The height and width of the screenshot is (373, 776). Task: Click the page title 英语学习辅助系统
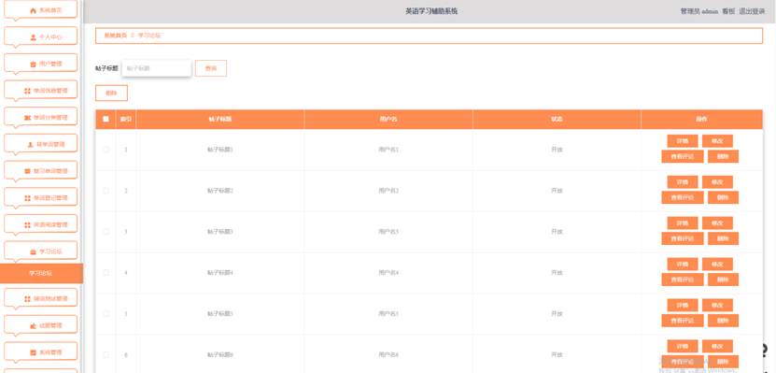431,11
